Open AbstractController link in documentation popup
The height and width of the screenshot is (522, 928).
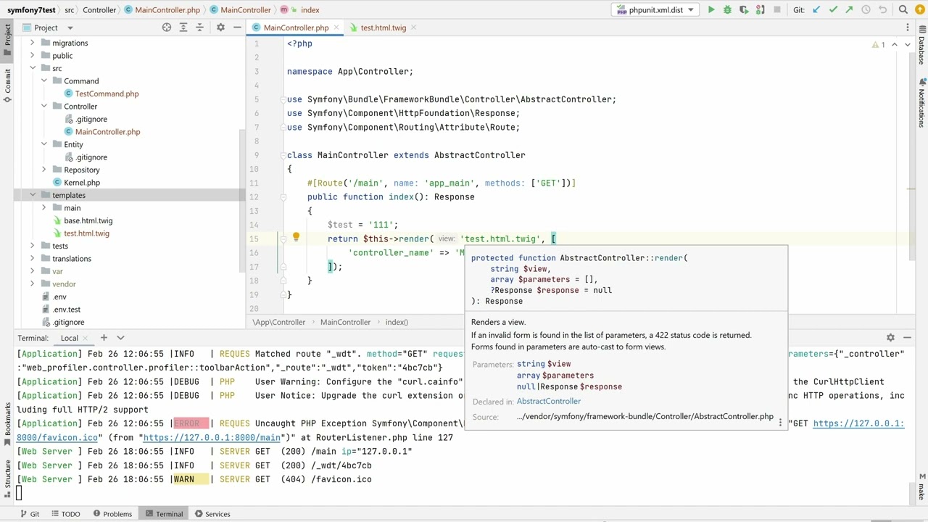pyautogui.click(x=548, y=402)
